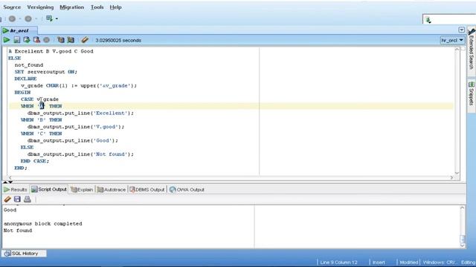The image size is (476, 267).
Task: Click the 'CASE v_grade' code line
Action: [x=39, y=99]
